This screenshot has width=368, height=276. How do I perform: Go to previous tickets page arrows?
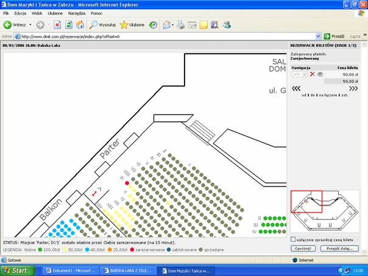297,88
